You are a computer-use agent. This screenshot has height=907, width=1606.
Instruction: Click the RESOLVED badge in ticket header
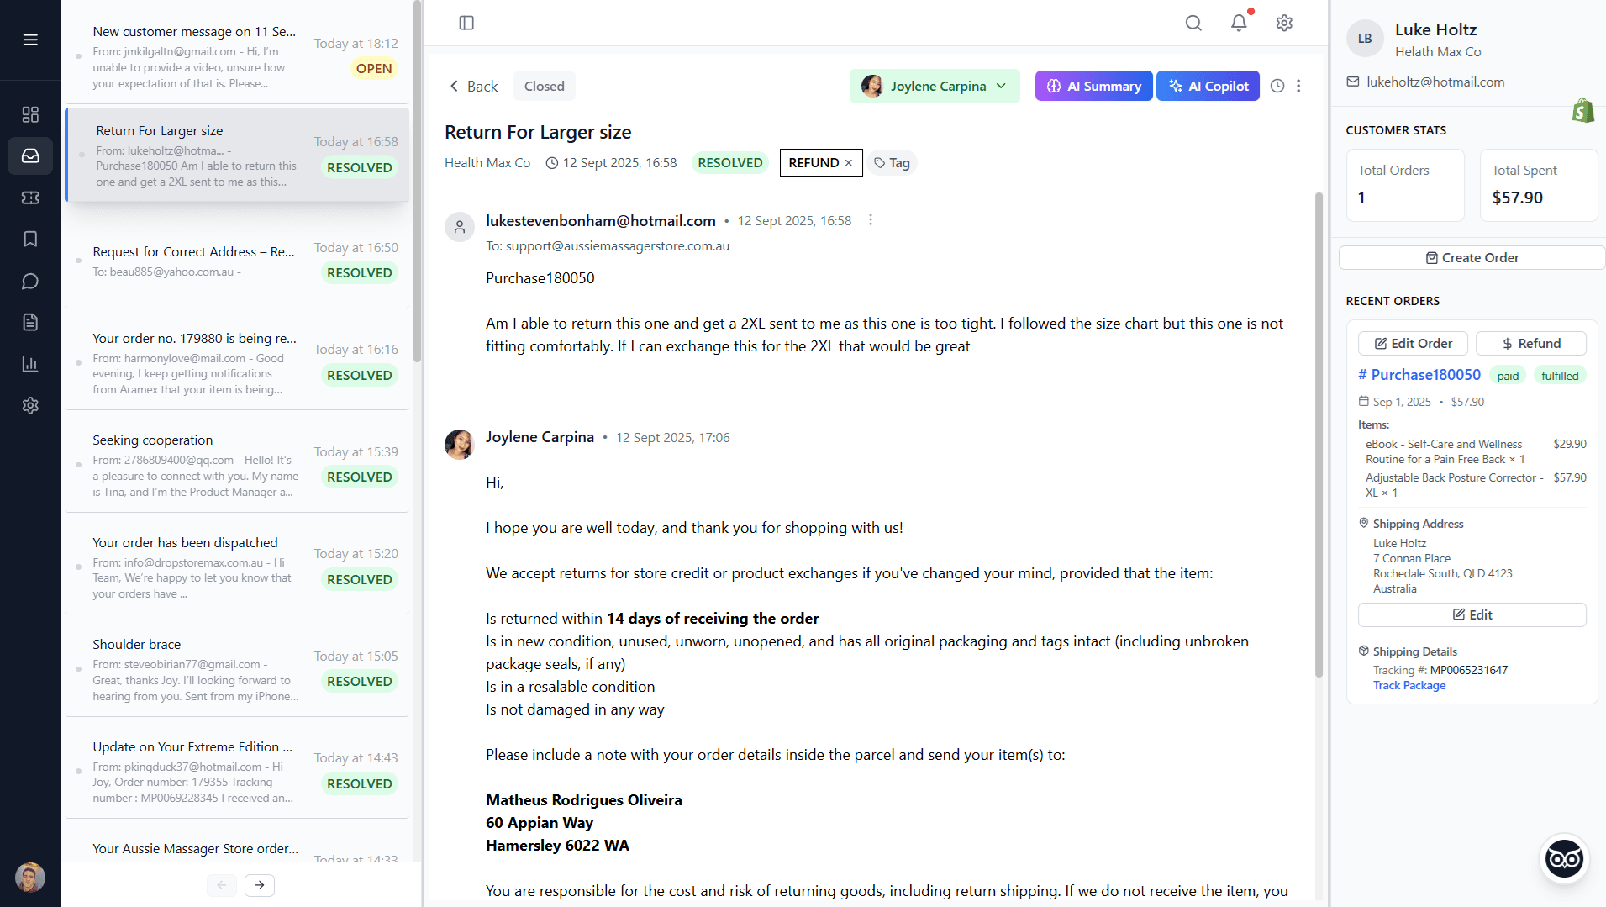point(729,163)
